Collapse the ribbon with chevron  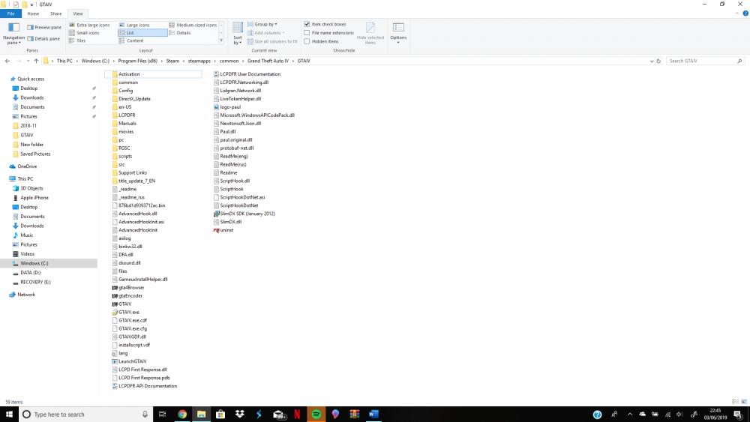737,13
